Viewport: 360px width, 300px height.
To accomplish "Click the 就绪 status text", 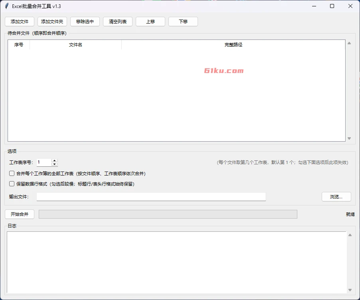I will 350,214.
